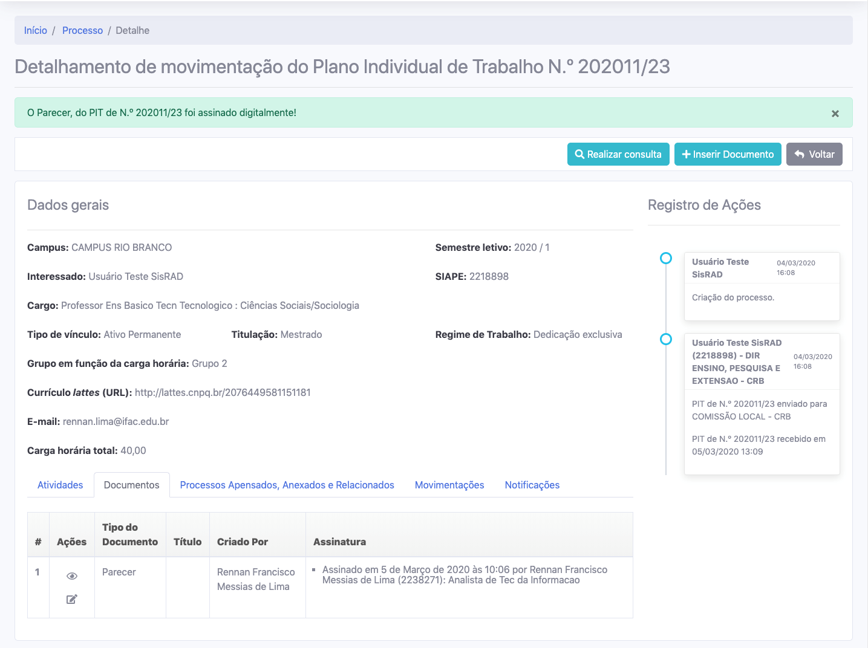Click the lattes curriculum URL
Image resolution: width=868 pixels, height=648 pixels.
[x=223, y=392]
